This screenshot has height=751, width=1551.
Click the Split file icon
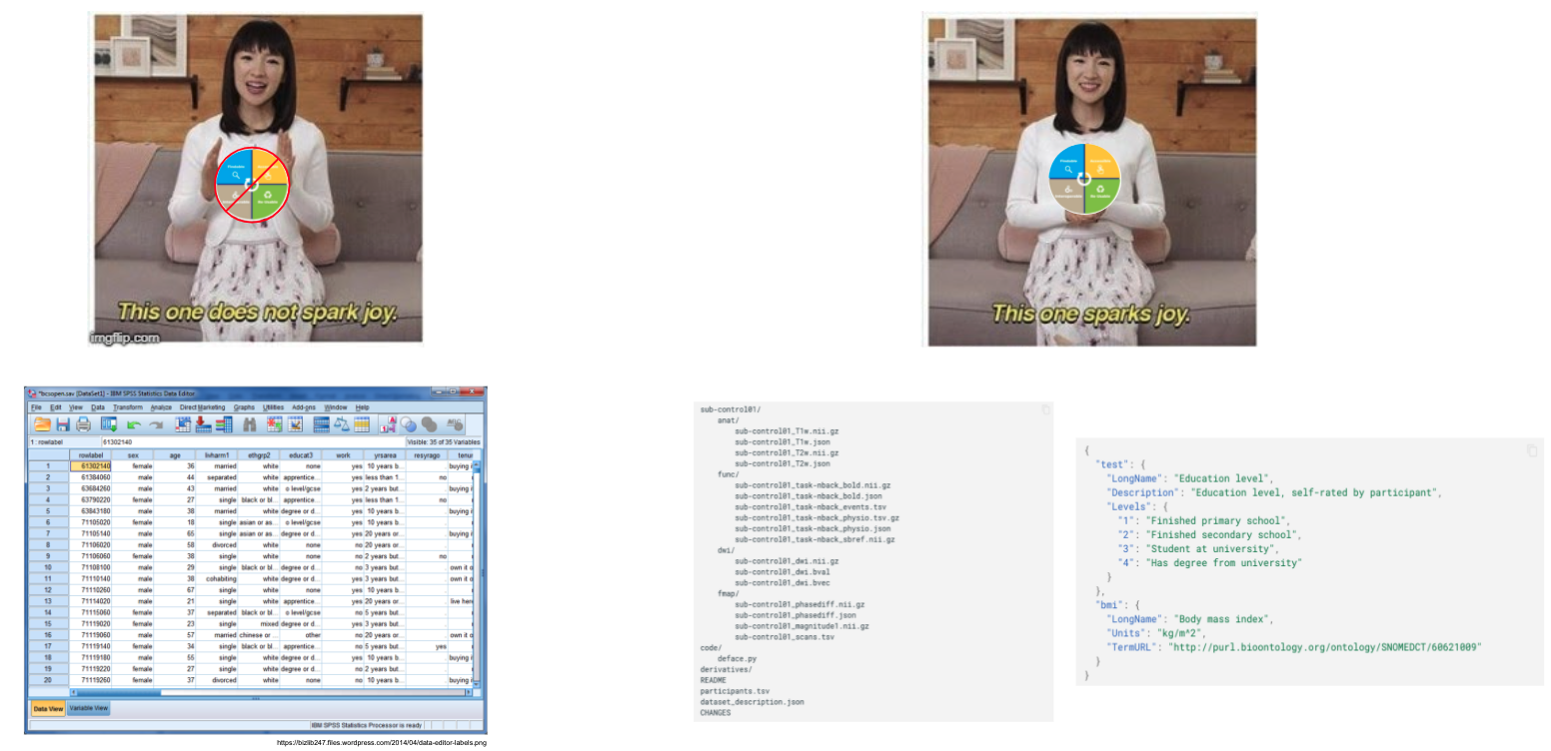point(321,424)
